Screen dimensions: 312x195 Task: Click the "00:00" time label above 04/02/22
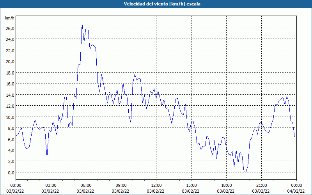coord(297,186)
